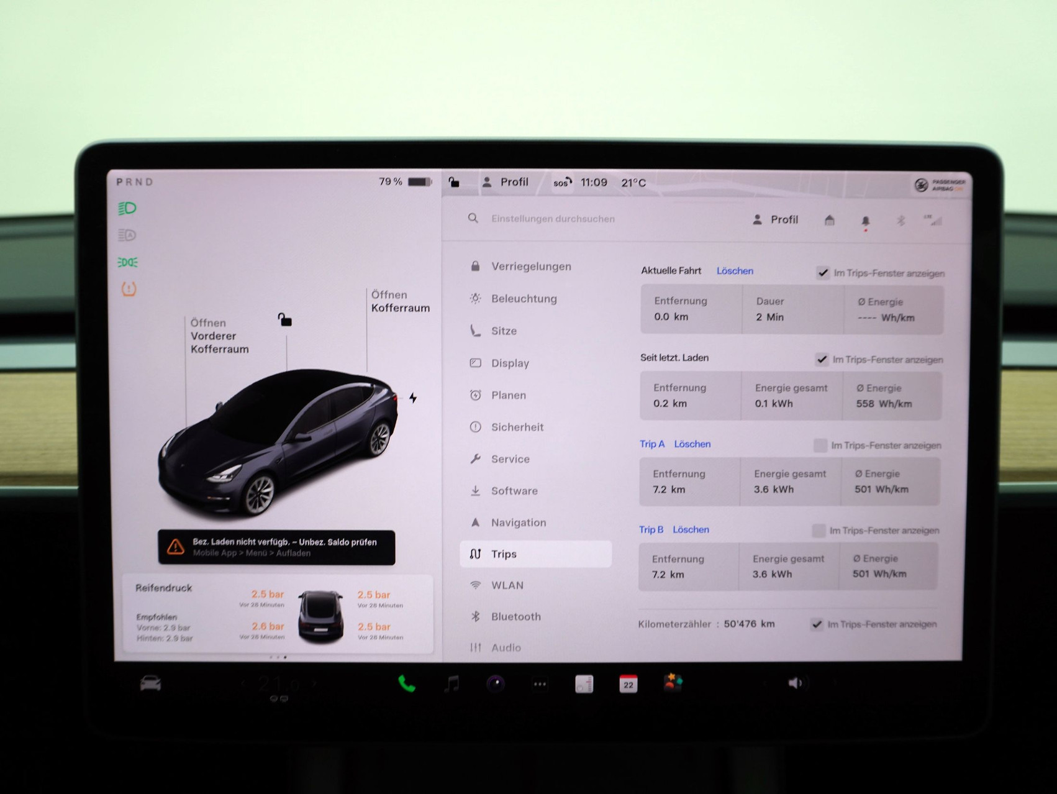The width and height of the screenshot is (1057, 794).
Task: Open the charge port lightning icon
Action: (413, 398)
